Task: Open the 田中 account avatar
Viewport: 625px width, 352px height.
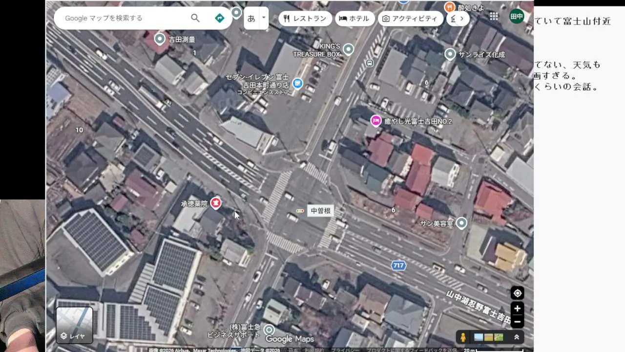Action: pos(517,16)
